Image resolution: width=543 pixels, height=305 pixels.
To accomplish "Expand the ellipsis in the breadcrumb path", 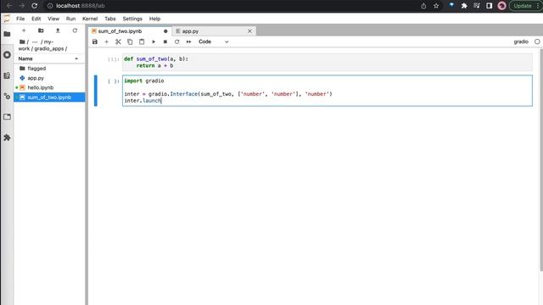I will point(35,42).
